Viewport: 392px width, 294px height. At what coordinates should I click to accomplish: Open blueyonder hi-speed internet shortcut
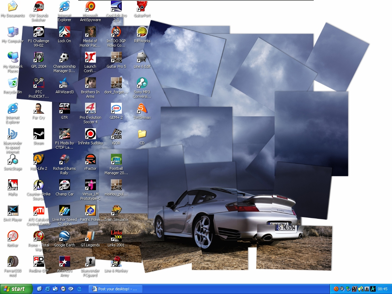tap(13, 134)
